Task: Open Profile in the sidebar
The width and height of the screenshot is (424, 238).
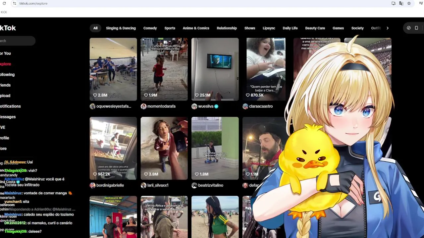Action: click(x=5, y=138)
